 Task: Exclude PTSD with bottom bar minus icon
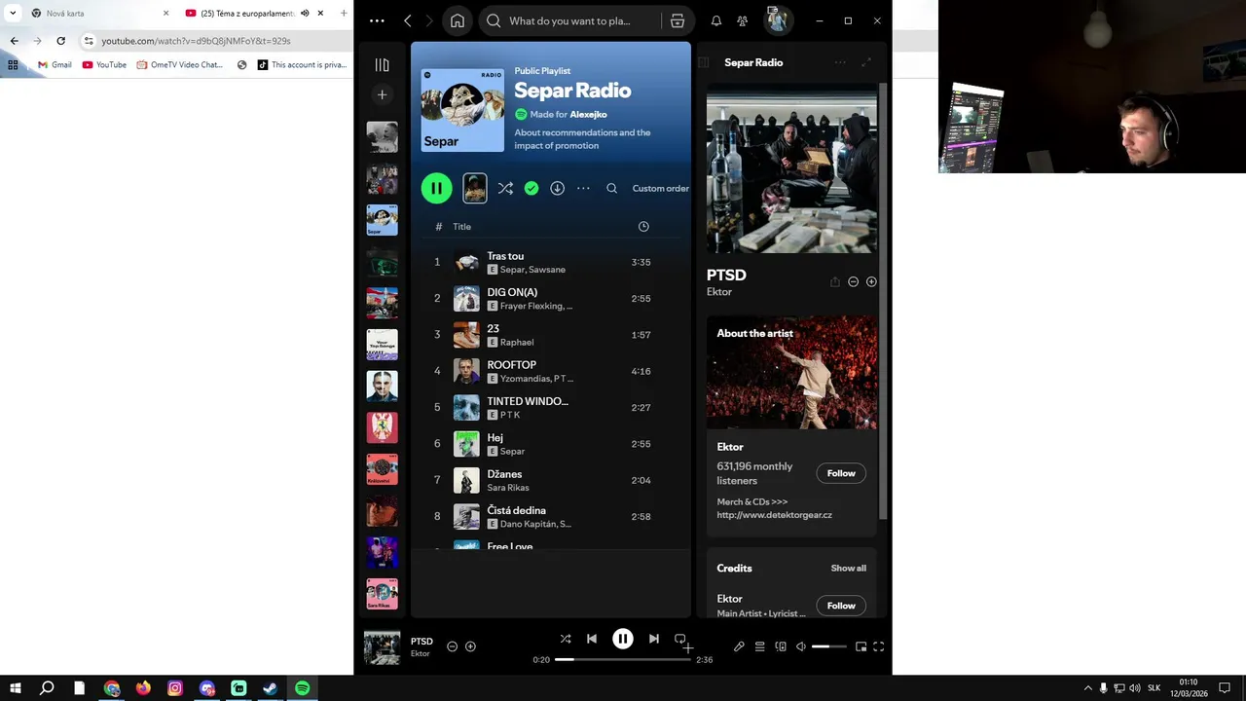[452, 646]
